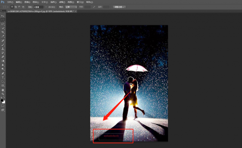
Task: Select the Move tool
Action: pyautogui.click(x=3, y=16)
